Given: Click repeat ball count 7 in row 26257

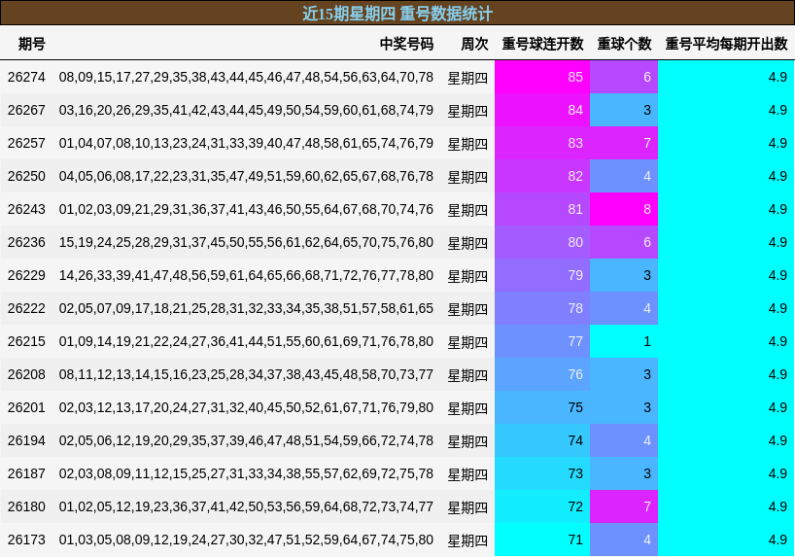Looking at the screenshot, I should tap(624, 143).
